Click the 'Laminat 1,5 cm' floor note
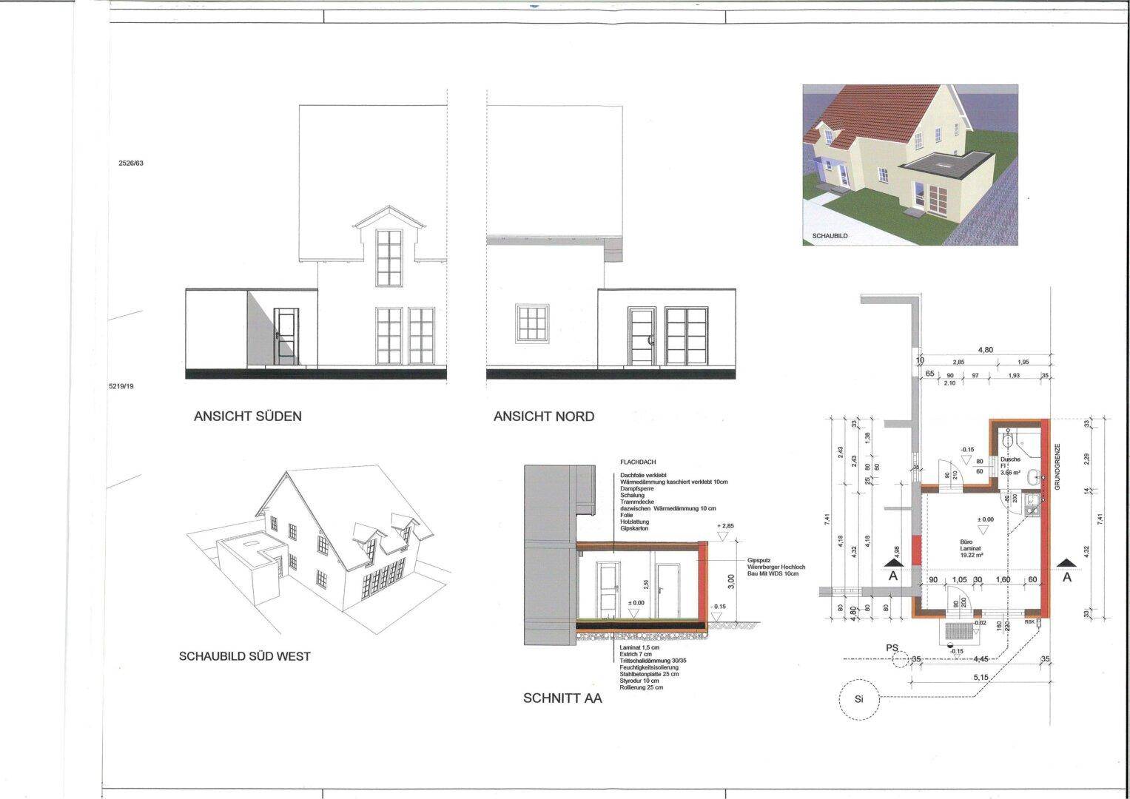This screenshot has width=1130, height=799. [639, 647]
